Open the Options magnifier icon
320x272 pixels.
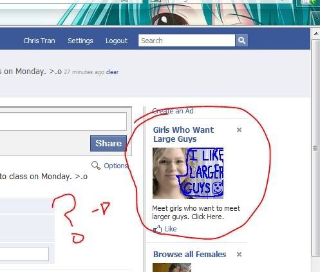pyautogui.click(x=96, y=166)
